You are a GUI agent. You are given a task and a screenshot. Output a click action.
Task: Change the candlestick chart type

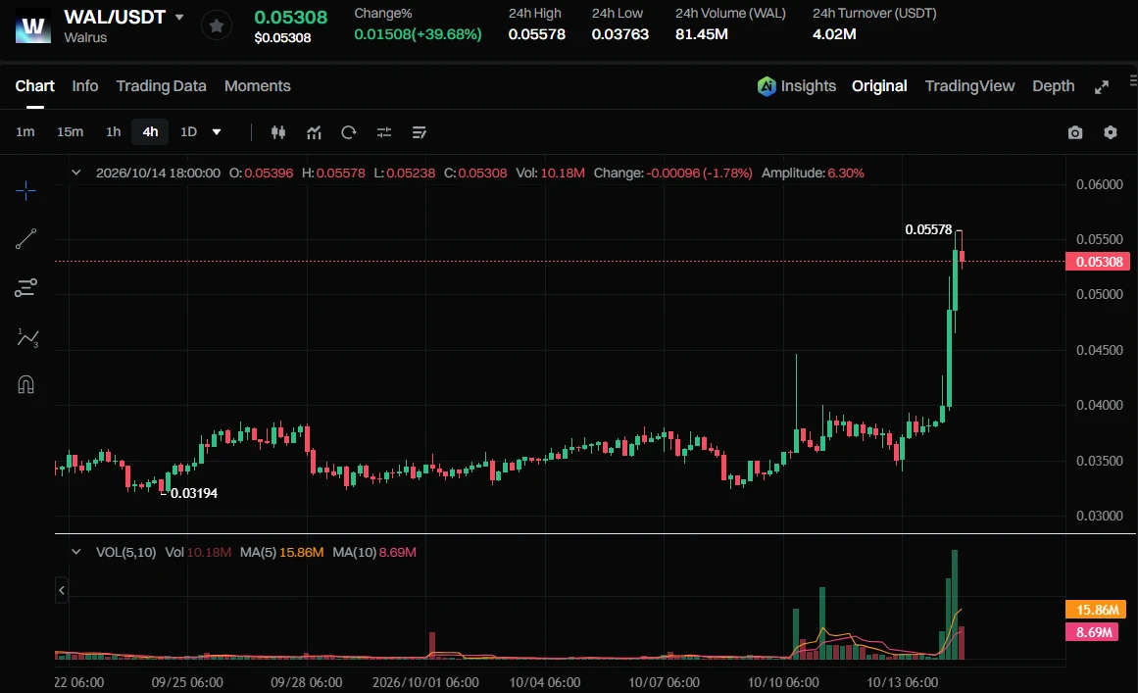(x=278, y=132)
